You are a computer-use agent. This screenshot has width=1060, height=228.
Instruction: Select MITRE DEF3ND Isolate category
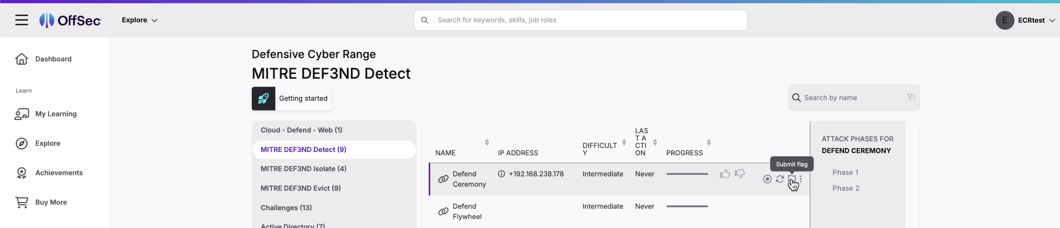(303, 169)
